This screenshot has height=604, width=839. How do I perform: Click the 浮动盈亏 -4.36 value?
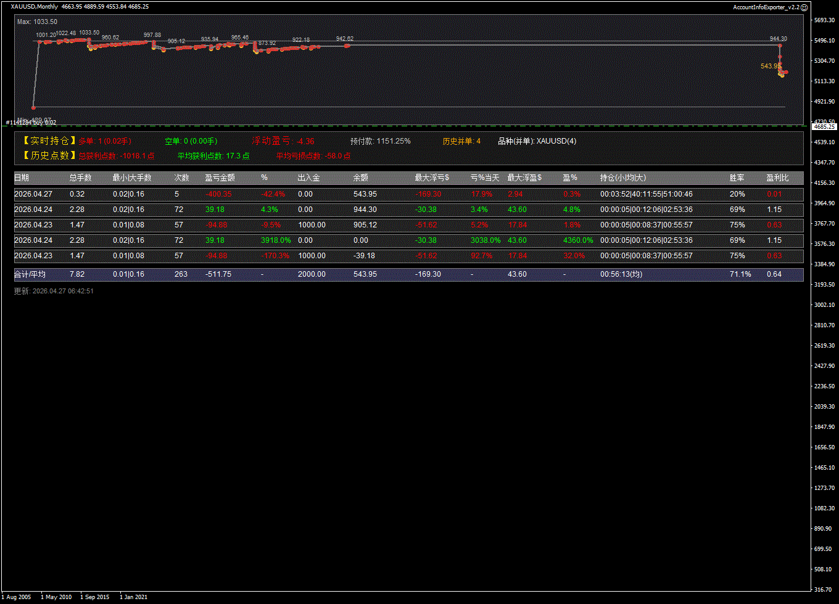pyautogui.click(x=305, y=141)
